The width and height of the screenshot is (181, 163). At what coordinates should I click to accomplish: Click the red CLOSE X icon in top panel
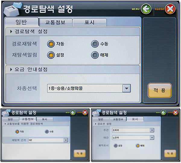pos(170,9)
